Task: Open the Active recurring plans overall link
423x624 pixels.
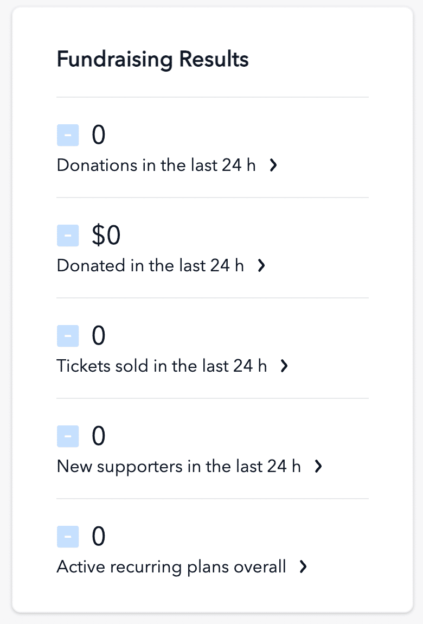Action: point(171,566)
